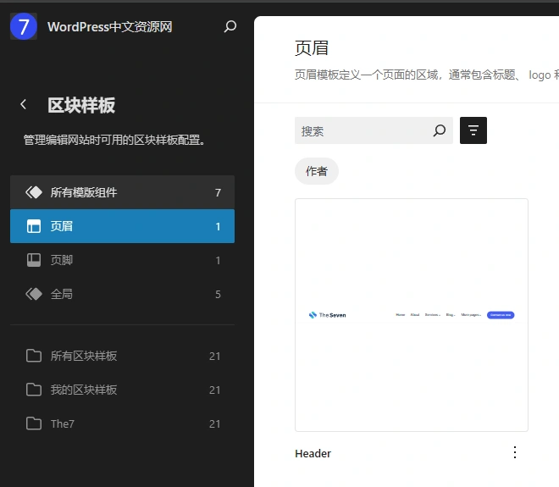Click the 页眉 page heading
The height and width of the screenshot is (487, 559).
click(312, 48)
